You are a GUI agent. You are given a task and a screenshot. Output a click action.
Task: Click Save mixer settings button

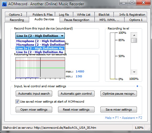(x=119, y=110)
